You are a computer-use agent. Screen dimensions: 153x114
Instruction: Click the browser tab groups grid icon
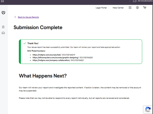[2, 1]
